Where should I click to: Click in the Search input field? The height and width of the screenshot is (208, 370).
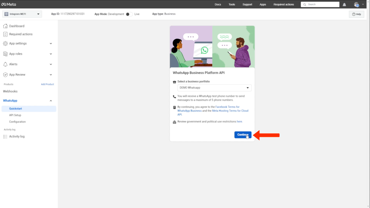click(320, 4)
